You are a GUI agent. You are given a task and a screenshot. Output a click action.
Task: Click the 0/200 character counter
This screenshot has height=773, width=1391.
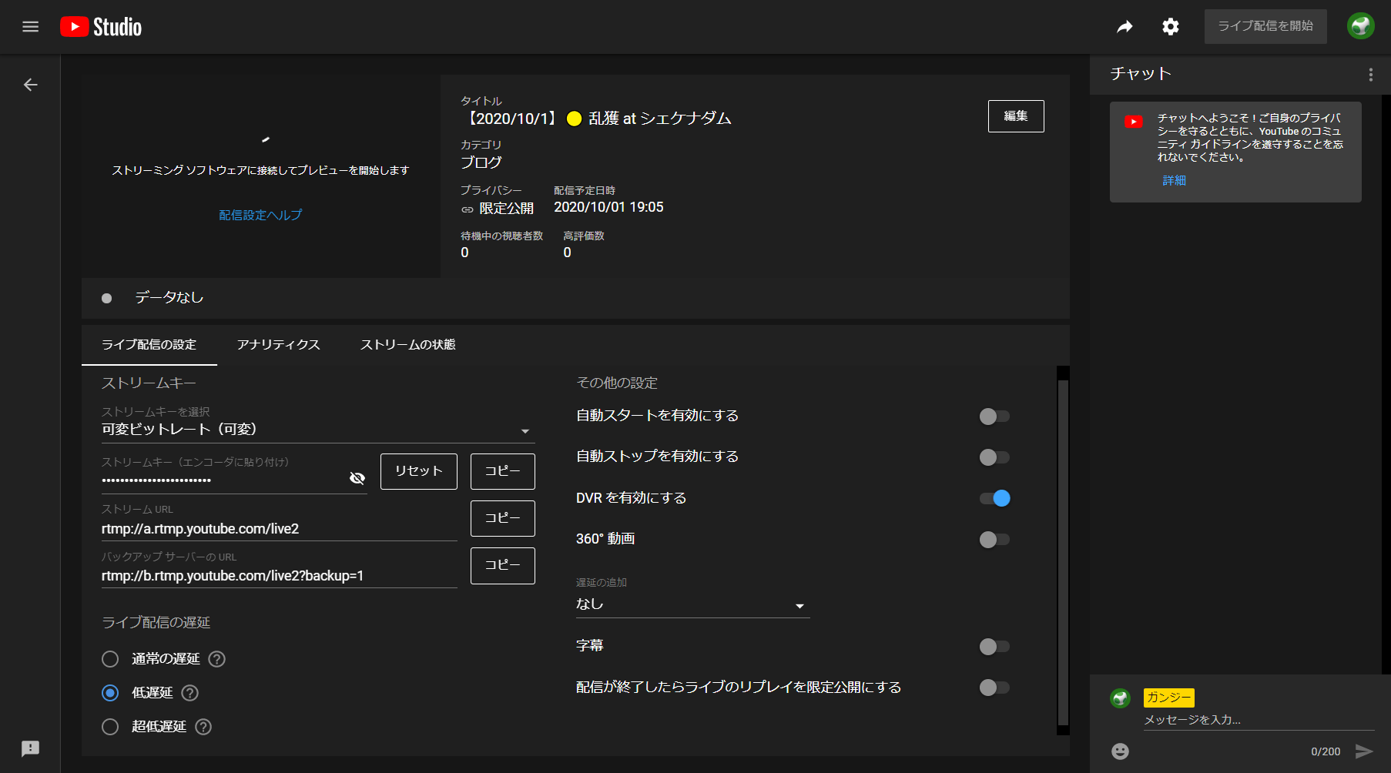coord(1326,751)
